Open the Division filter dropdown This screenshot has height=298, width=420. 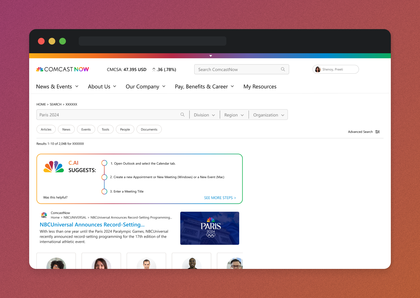pos(204,115)
